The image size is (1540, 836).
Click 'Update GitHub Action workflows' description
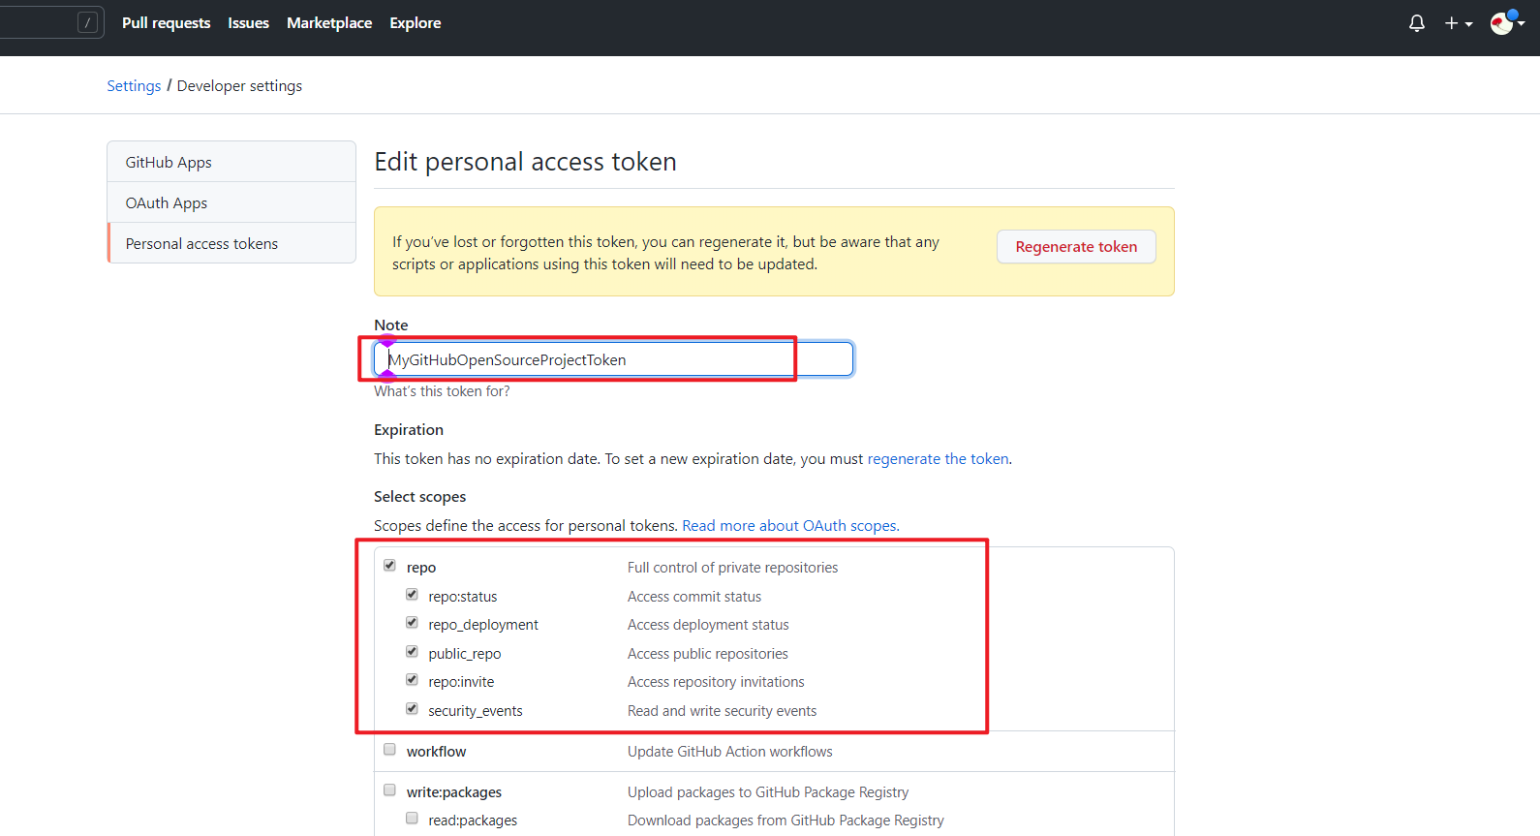pyautogui.click(x=729, y=752)
